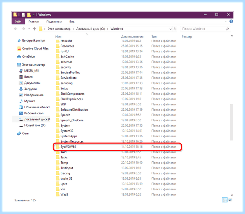Image resolution: width=245 pixels, height=214 pixels.
Task: Switch to large icons view layout
Action: pyautogui.click(x=230, y=200)
